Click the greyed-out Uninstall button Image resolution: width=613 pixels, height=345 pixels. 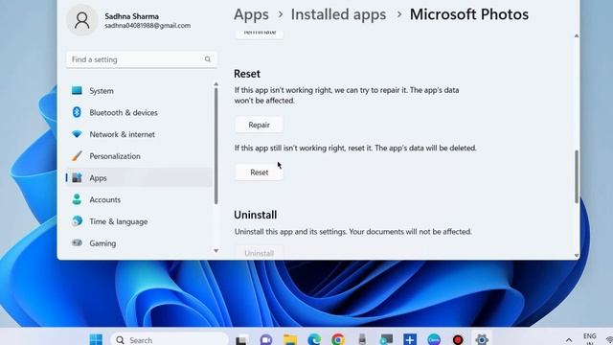pos(259,253)
